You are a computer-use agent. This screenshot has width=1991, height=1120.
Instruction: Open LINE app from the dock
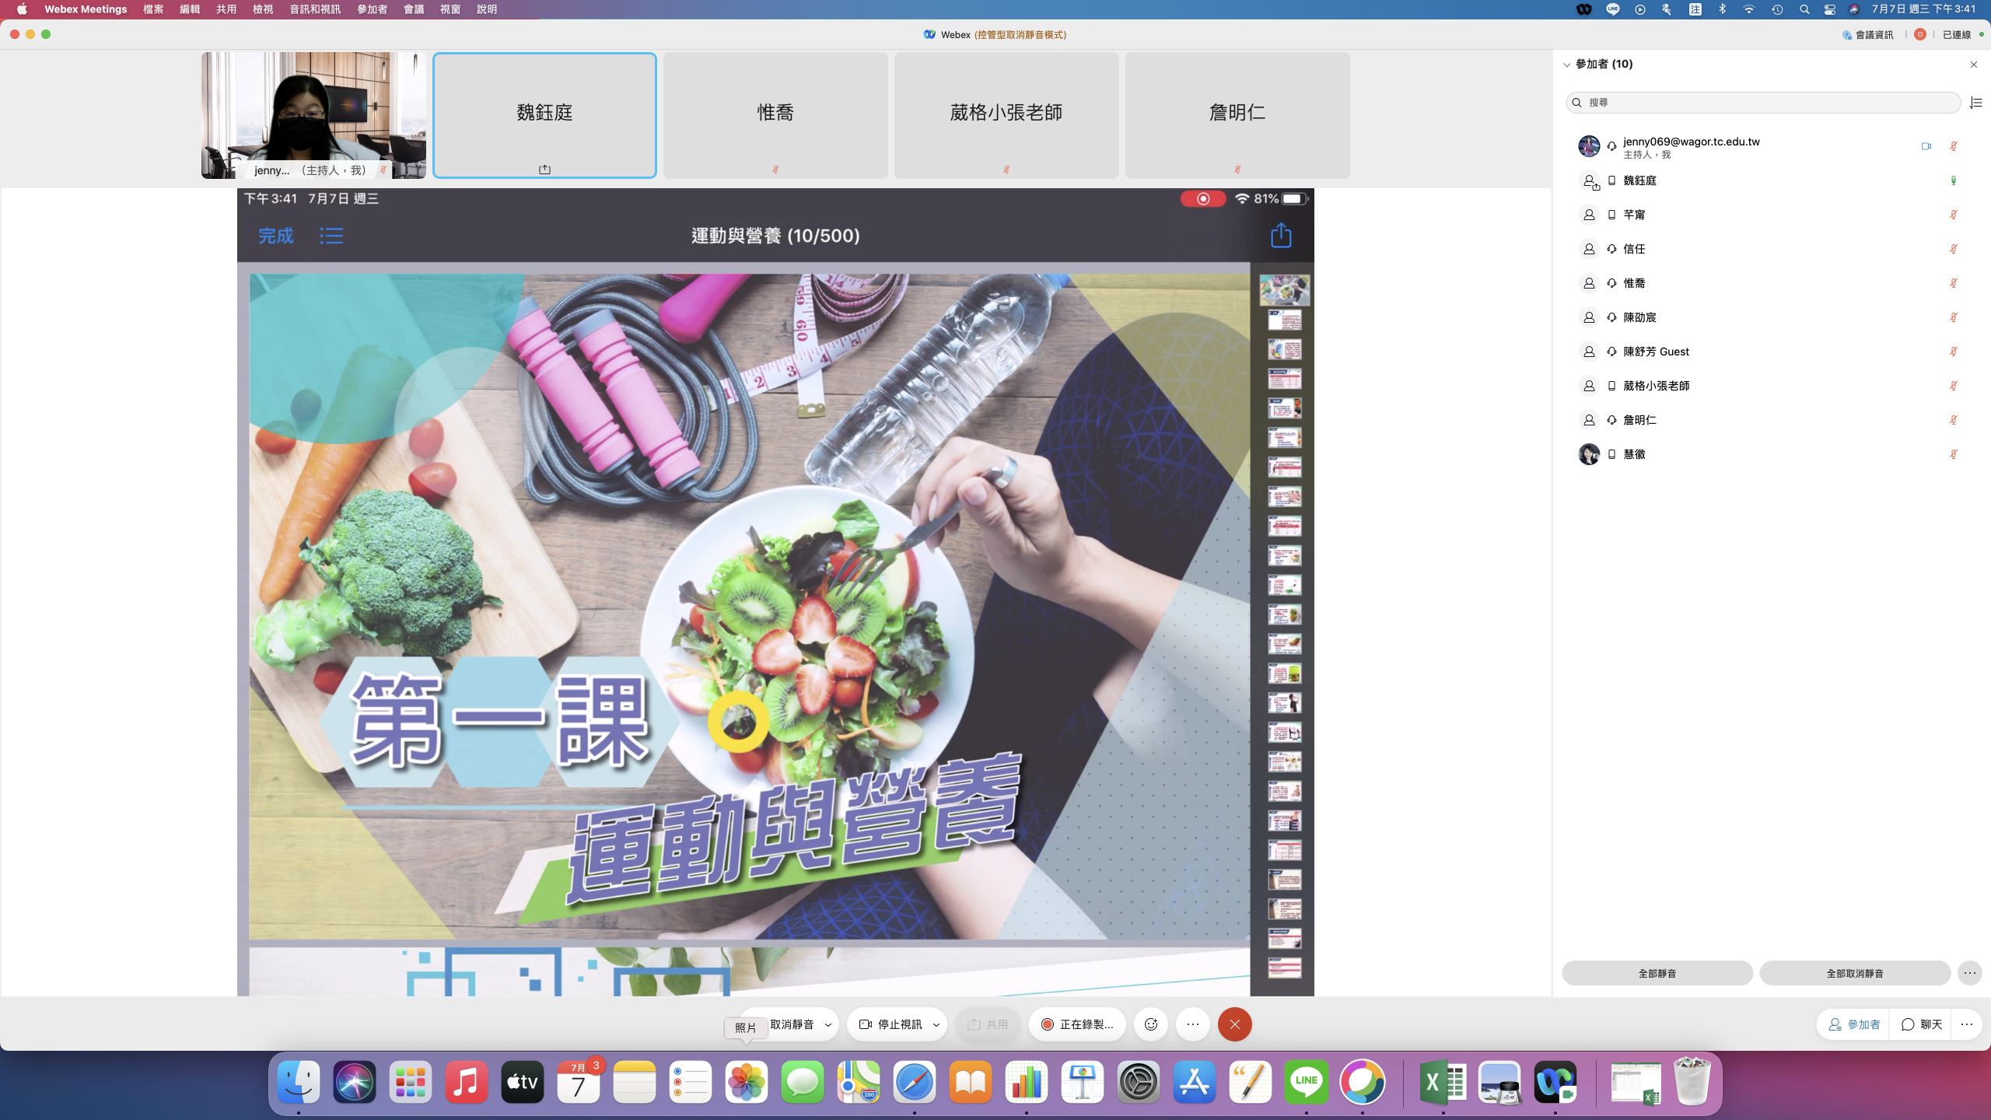(1307, 1082)
